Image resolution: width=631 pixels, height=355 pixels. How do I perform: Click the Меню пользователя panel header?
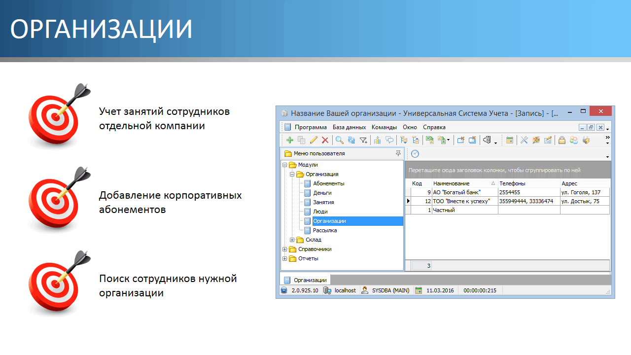coord(342,153)
